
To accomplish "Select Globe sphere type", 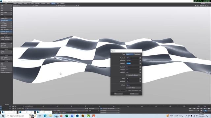I will tap(130, 54).
